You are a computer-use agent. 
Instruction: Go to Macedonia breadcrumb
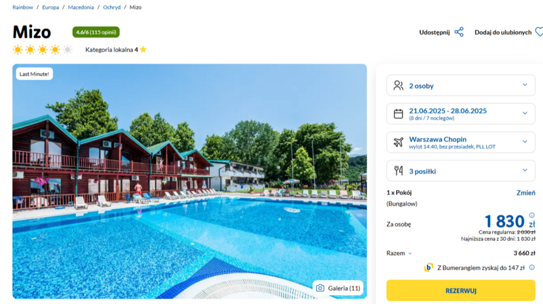[x=81, y=7]
